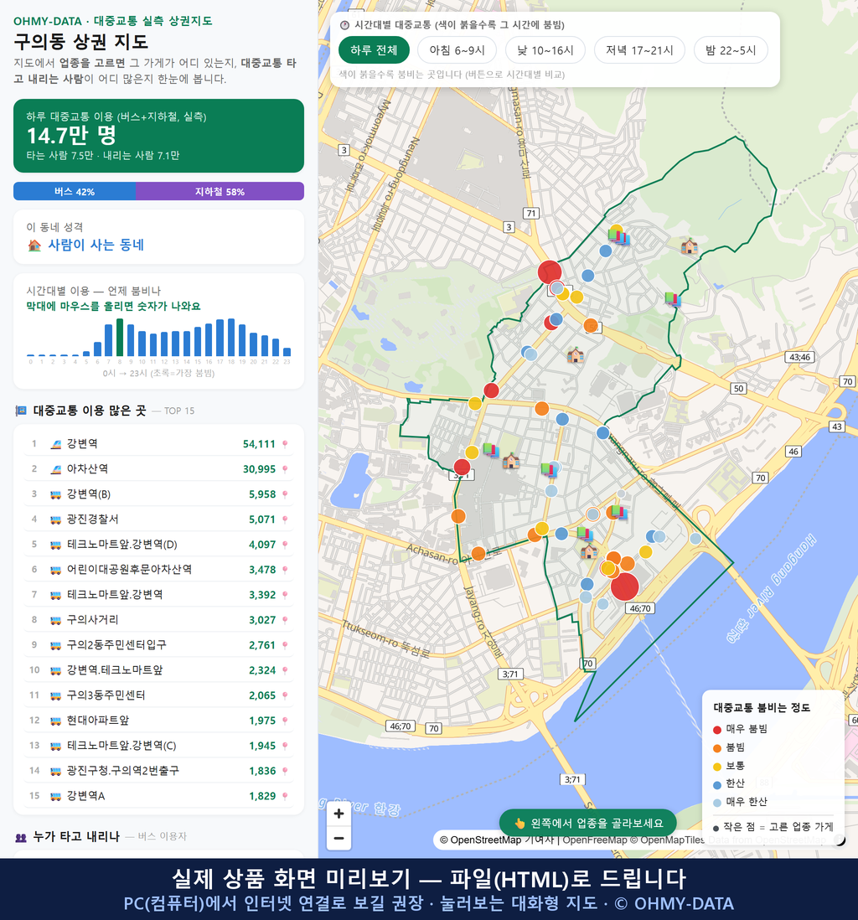The image size is (858, 920).
Task: Click the green peak-hour bar at 8시
Action: 120,338
